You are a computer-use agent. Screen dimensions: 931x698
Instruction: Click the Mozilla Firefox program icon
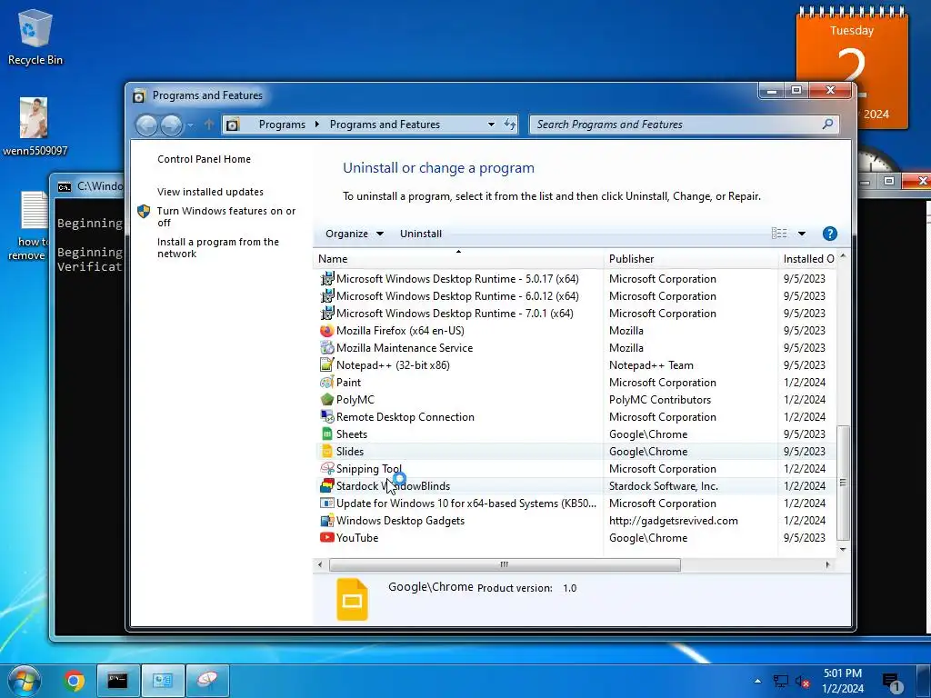pos(326,331)
